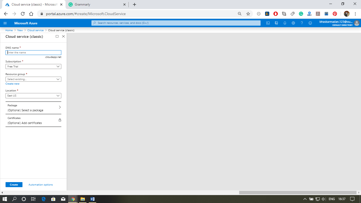Open the Mail app on the taskbar
Image resolution: width=361 pixels, height=203 pixels.
(63, 199)
